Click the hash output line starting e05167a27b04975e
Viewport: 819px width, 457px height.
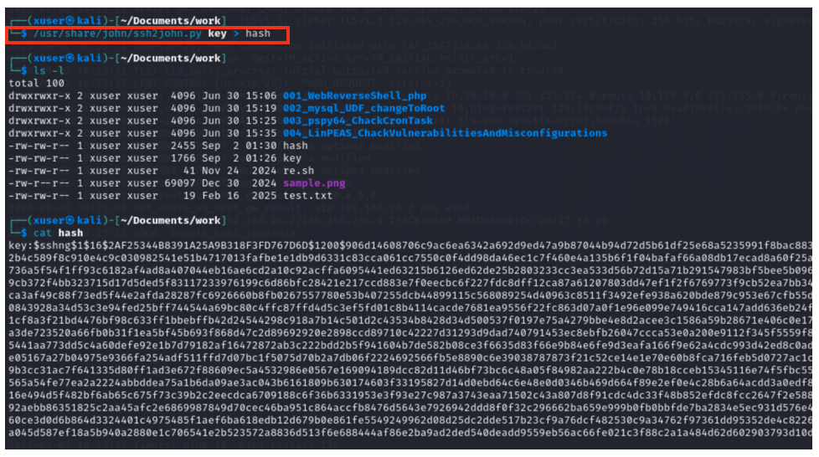[410, 357]
